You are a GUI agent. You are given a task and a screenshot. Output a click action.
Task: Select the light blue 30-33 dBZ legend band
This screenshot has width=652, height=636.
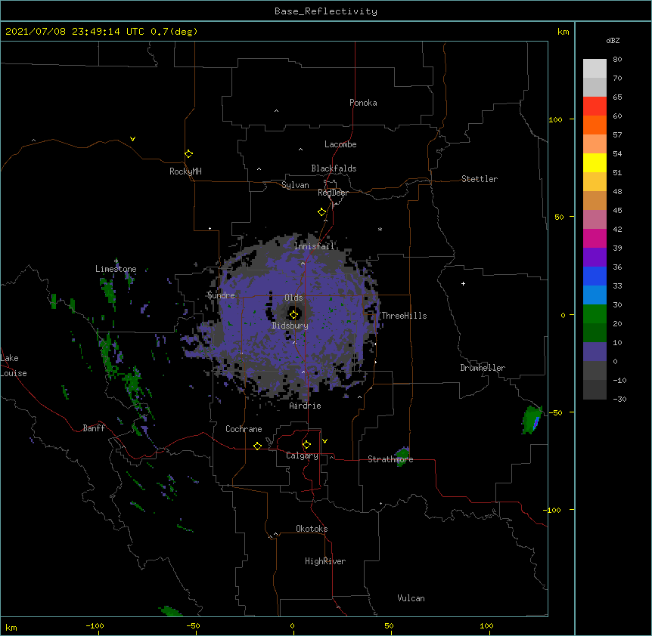pyautogui.click(x=595, y=295)
